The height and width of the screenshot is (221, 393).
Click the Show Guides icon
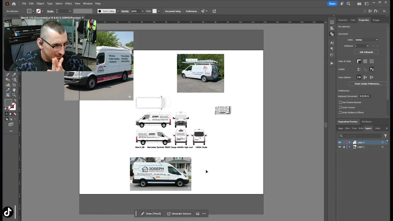click(359, 69)
